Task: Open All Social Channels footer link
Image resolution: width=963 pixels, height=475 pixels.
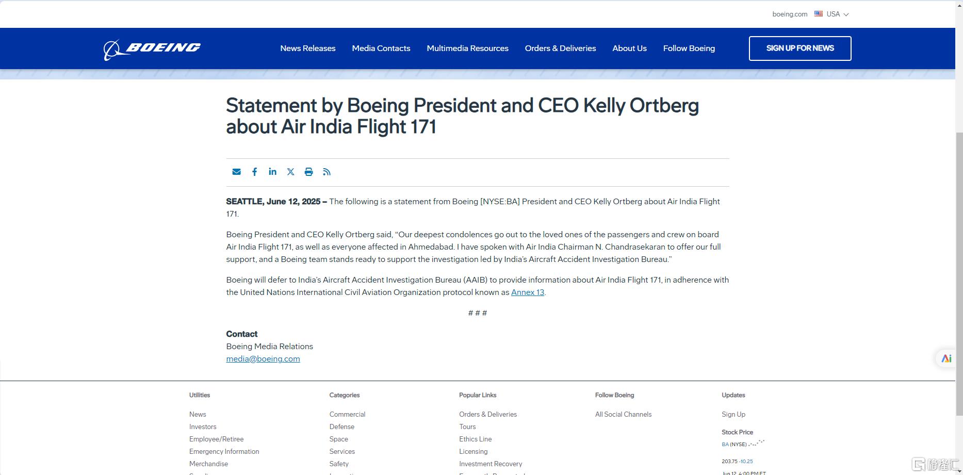Action: (623, 414)
